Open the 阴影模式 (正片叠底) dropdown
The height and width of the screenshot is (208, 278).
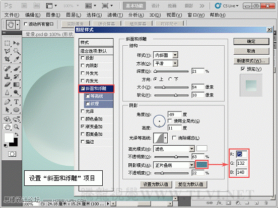click(192, 165)
